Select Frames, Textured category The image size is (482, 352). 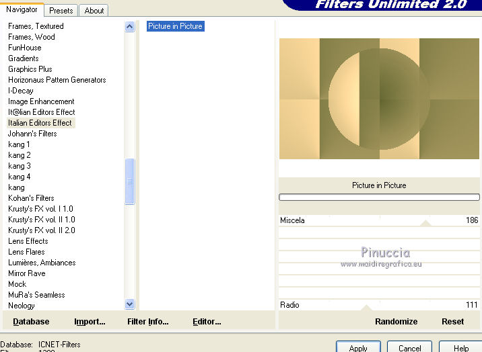36,26
